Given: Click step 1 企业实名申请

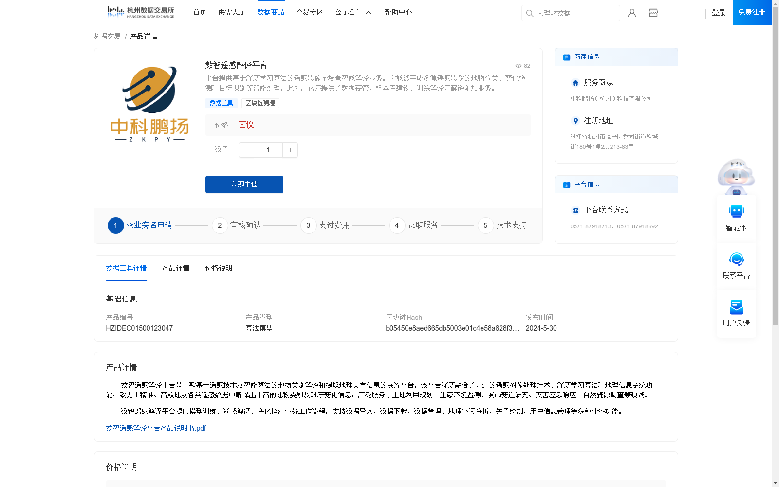Looking at the screenshot, I should point(140,225).
